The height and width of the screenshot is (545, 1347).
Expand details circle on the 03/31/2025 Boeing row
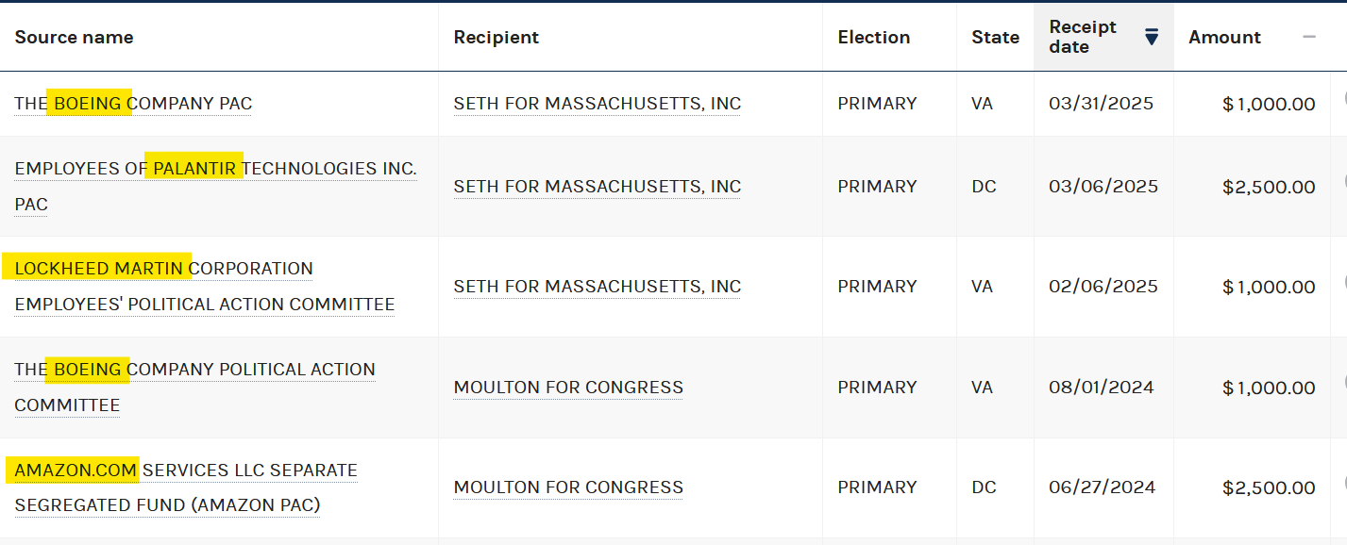tap(1343, 99)
